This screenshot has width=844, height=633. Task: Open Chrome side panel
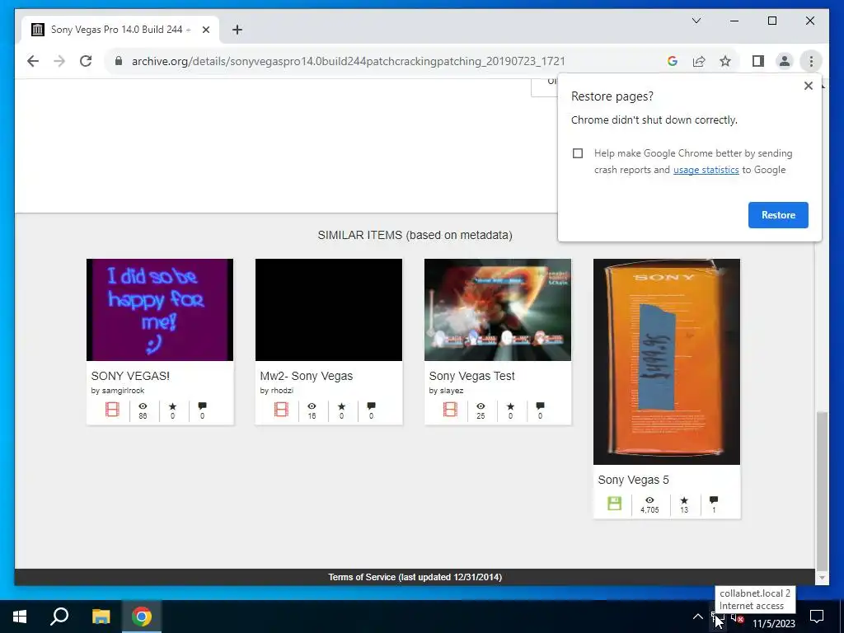pyautogui.click(x=758, y=61)
